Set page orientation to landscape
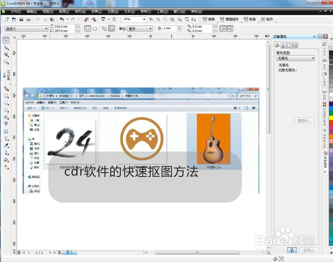The height and width of the screenshot is (262, 333). [x=94, y=29]
